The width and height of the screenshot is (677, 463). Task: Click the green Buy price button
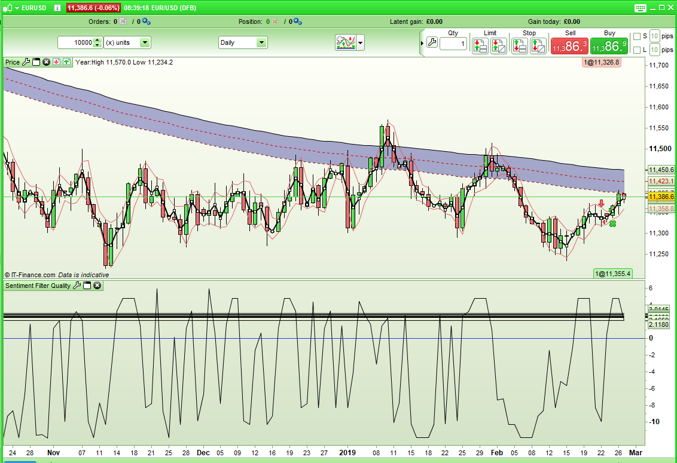click(x=609, y=46)
